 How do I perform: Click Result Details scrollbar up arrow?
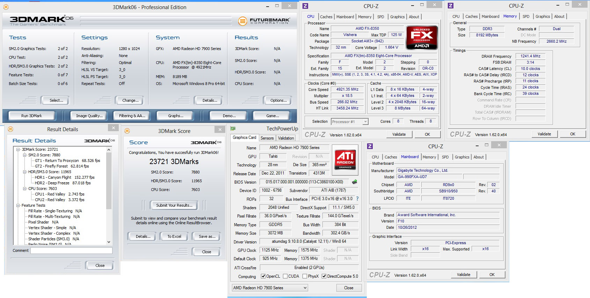pyautogui.click(x=109, y=150)
